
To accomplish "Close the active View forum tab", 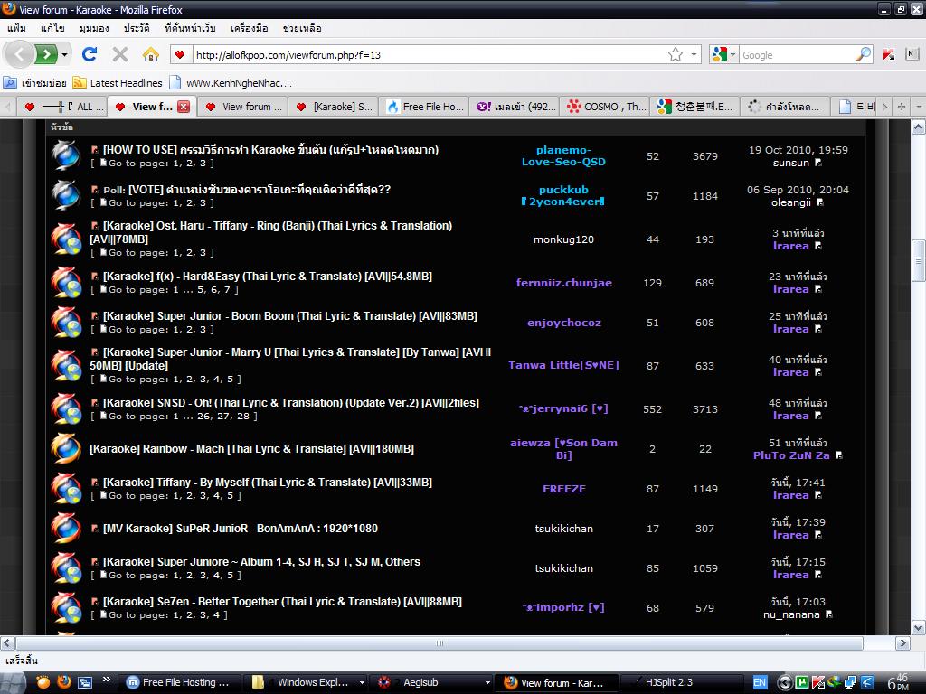I will click(184, 107).
